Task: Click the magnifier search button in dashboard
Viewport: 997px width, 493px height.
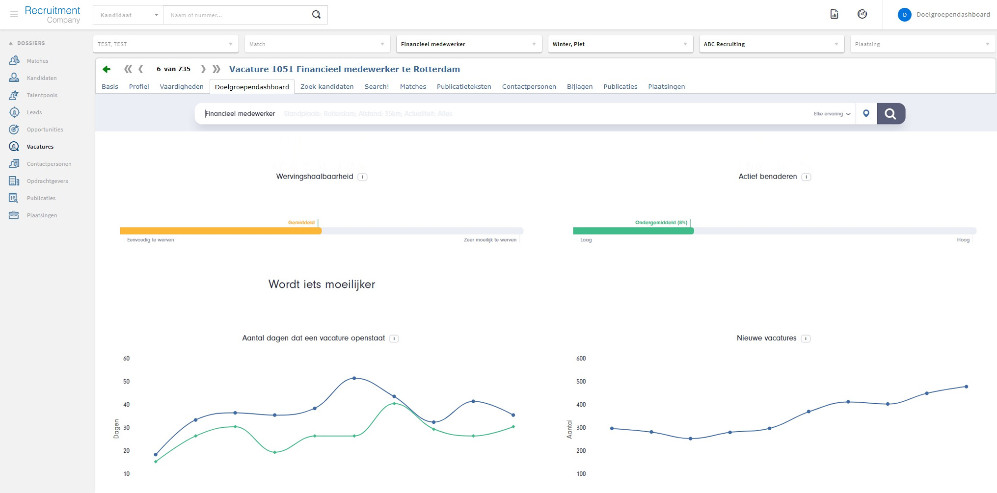Action: pos(890,114)
